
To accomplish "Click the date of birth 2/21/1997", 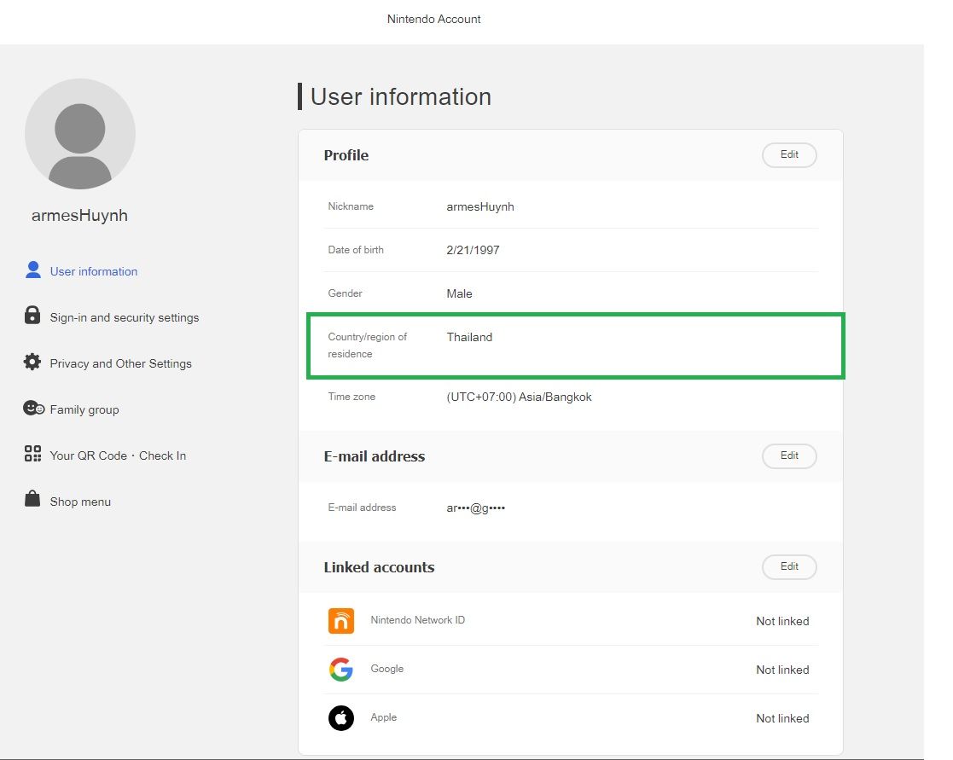I will 473,250.
